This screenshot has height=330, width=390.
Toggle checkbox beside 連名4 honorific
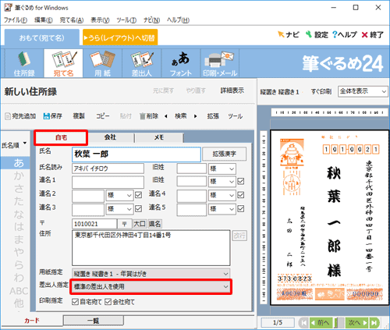(x=241, y=195)
